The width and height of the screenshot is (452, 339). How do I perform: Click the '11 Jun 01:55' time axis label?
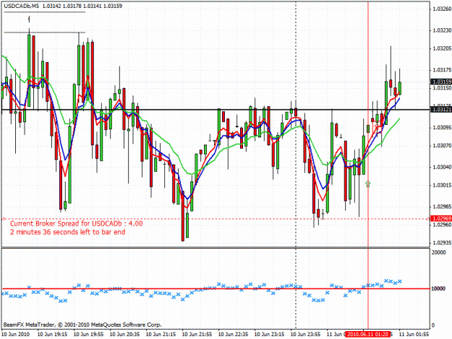click(414, 335)
